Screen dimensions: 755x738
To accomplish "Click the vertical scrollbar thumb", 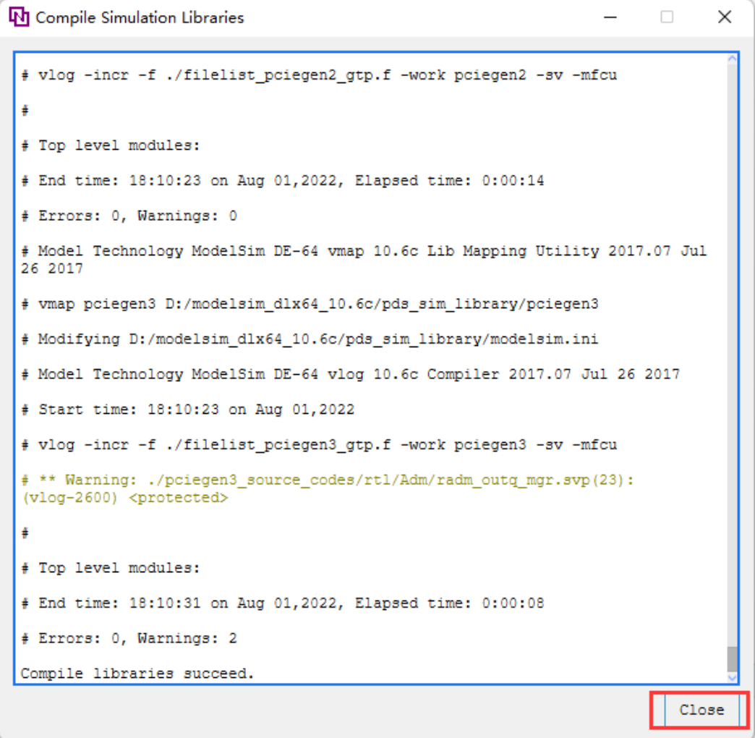I will [733, 658].
